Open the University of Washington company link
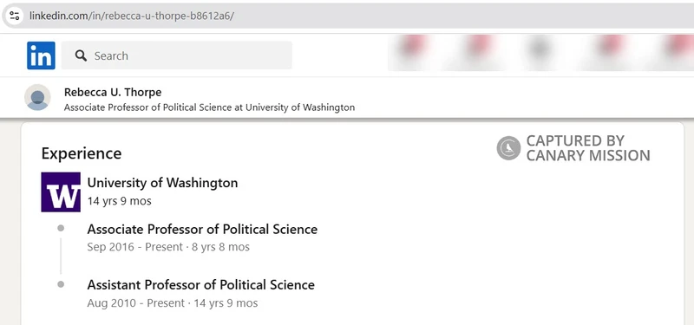The width and height of the screenshot is (694, 325). (162, 183)
